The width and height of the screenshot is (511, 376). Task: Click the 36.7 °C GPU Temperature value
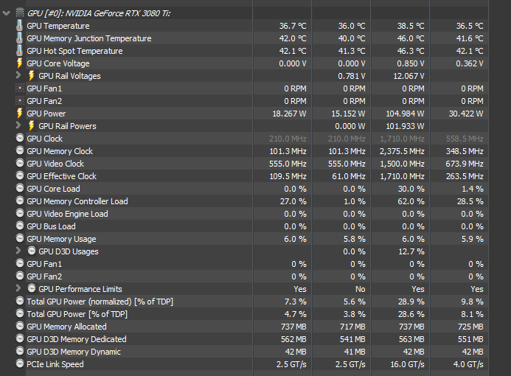[x=293, y=26]
